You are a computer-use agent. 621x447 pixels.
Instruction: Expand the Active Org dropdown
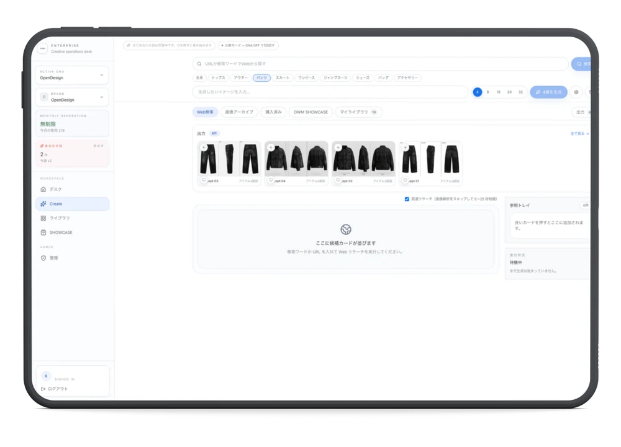pyautogui.click(x=71, y=75)
